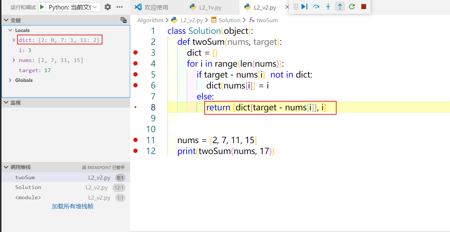Click the Step Over debug icon
Viewport: 450px width, 232px height.
pos(316,7)
